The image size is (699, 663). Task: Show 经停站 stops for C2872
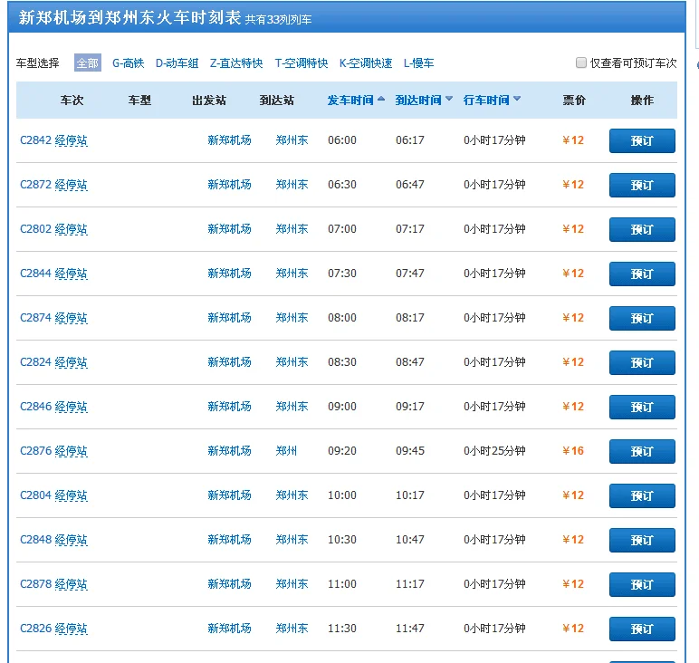[71, 185]
